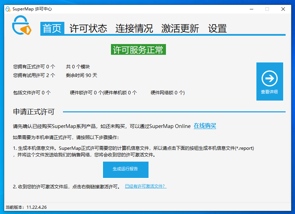The image size is (295, 214).
Task: Open the 激活更新 tab
Action: tap(180, 28)
